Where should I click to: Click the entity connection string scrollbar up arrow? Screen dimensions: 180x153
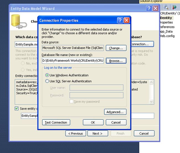(151, 82)
